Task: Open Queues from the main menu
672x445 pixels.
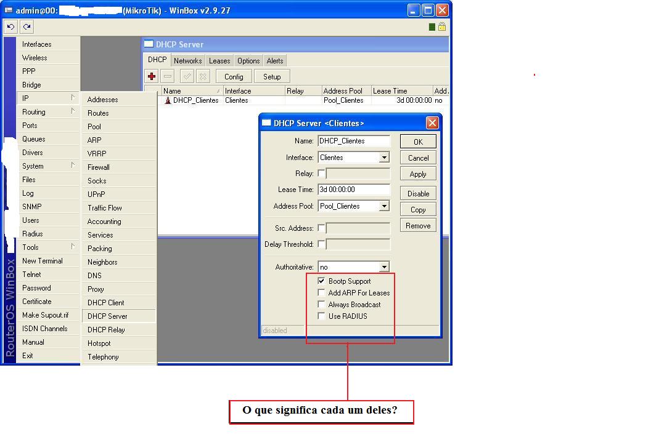Action: point(47,139)
